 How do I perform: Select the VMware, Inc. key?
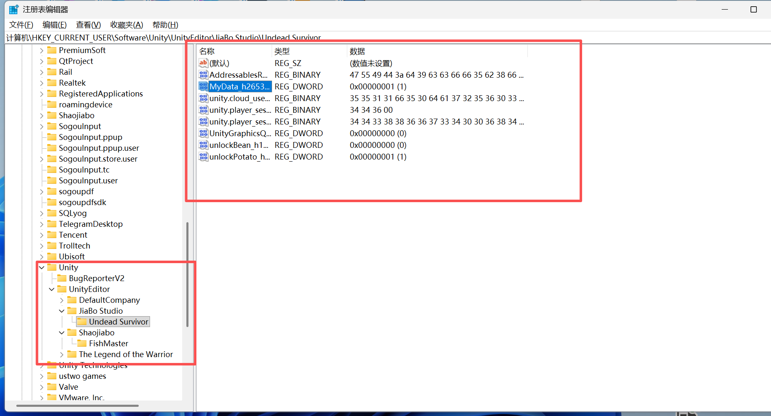(81, 397)
